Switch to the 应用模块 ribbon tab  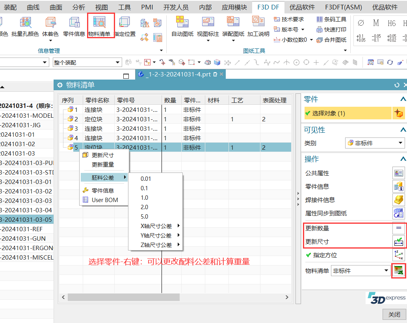tap(234, 7)
